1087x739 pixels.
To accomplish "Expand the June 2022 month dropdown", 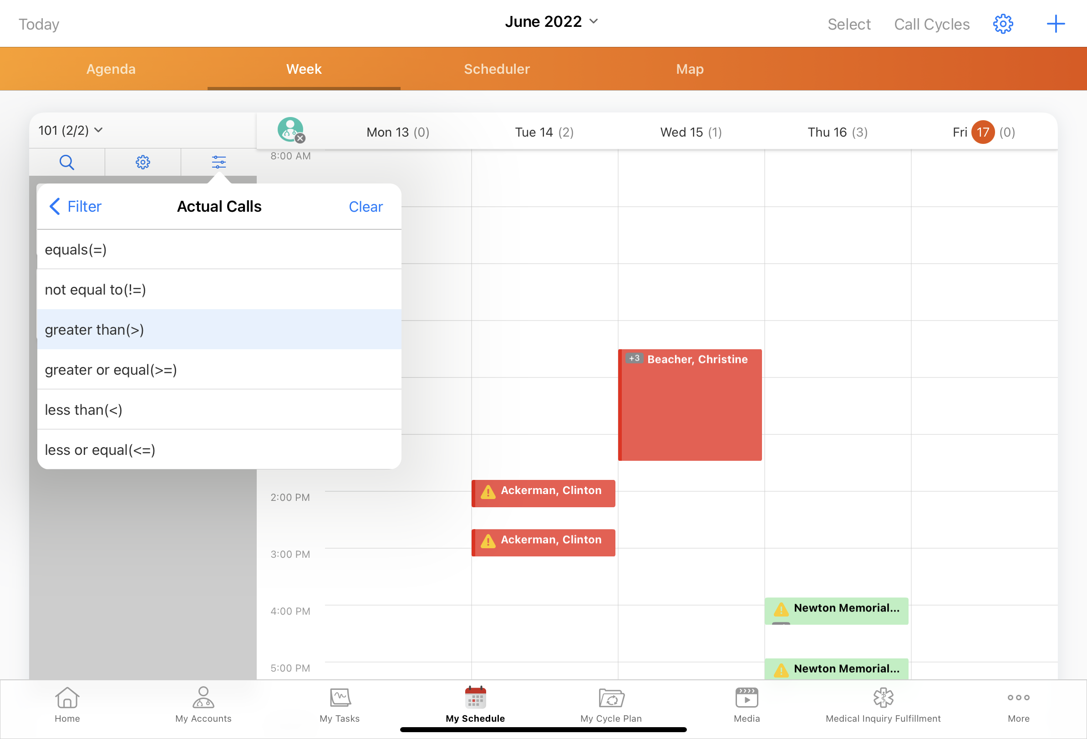I will 551,21.
